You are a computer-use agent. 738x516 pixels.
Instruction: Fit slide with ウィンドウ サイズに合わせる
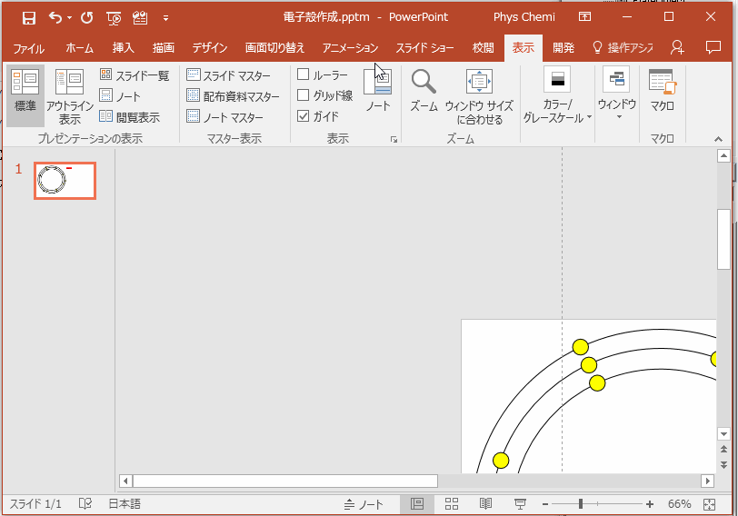(x=479, y=96)
